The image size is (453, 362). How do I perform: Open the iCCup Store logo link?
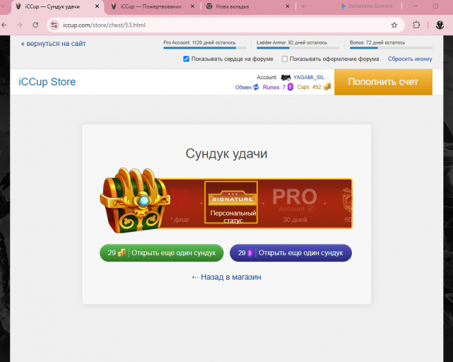47,82
